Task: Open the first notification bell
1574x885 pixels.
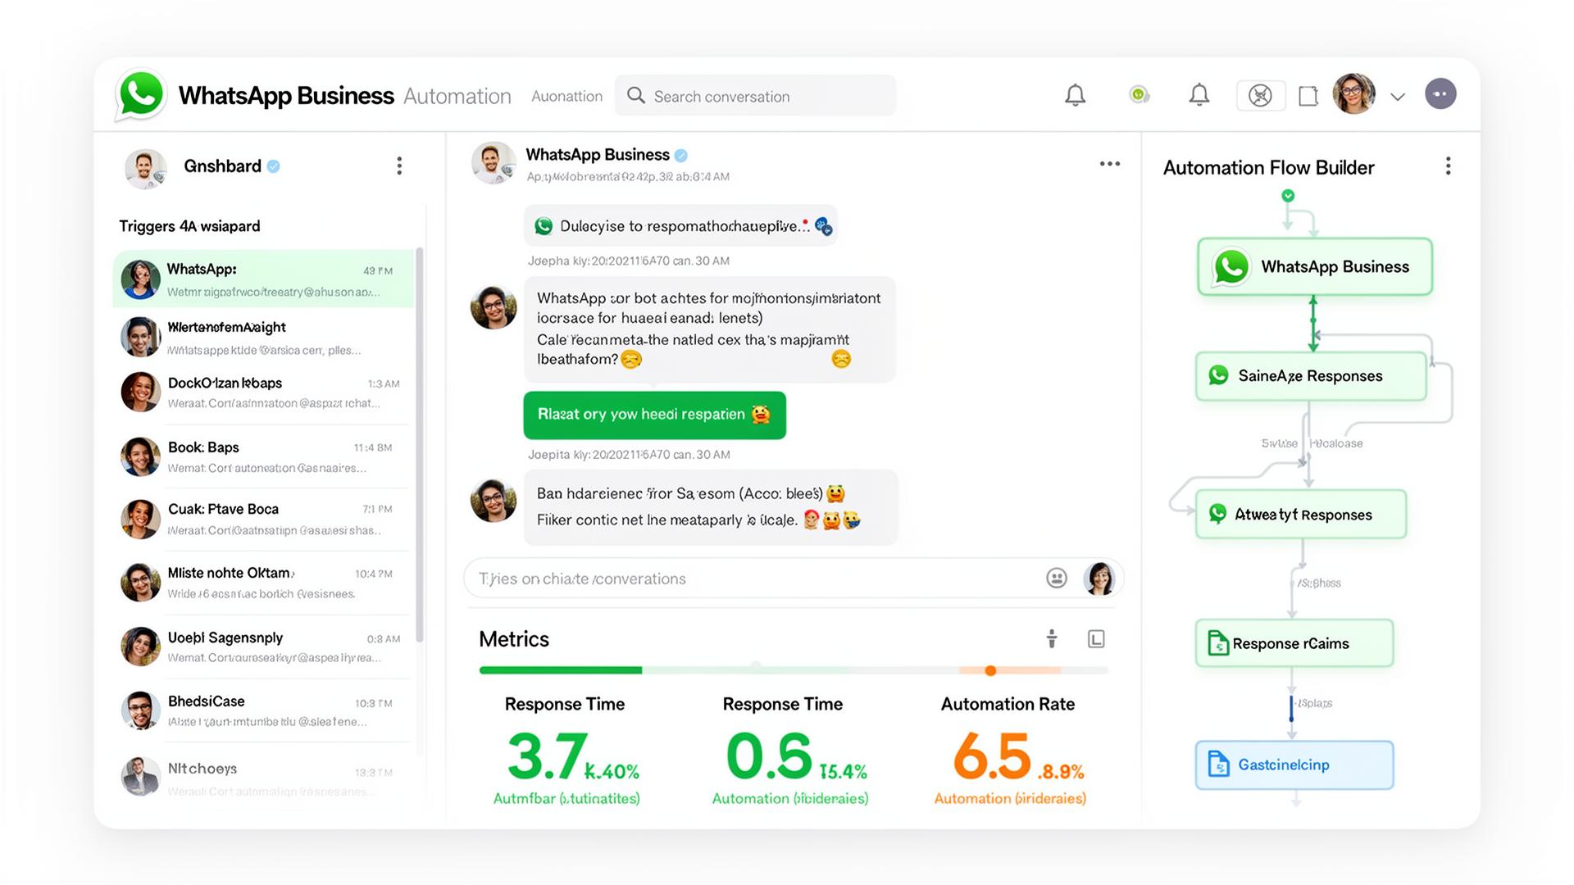Action: click(x=1075, y=96)
